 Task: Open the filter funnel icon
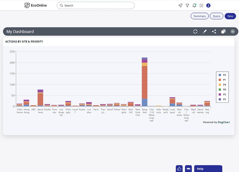pyautogui.click(x=187, y=5)
